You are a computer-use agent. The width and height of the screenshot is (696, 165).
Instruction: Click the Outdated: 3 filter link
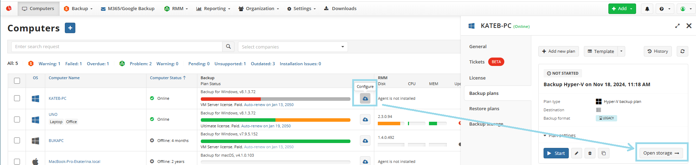(263, 63)
